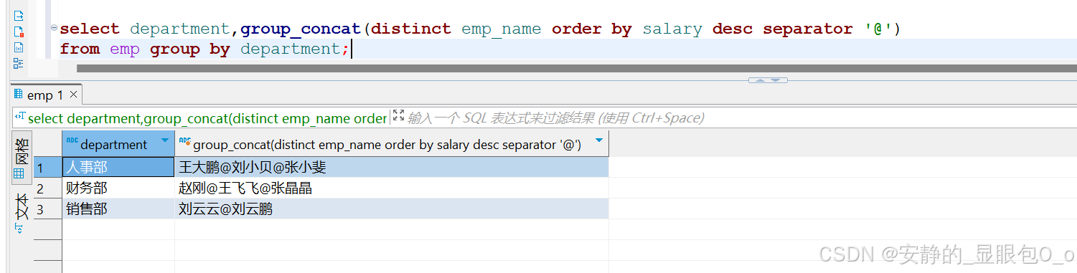1077x273 pixels.
Task: Click the ABC type icon on group_concat column
Action: (184, 142)
